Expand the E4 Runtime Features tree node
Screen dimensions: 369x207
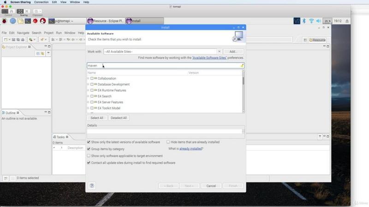click(x=88, y=90)
